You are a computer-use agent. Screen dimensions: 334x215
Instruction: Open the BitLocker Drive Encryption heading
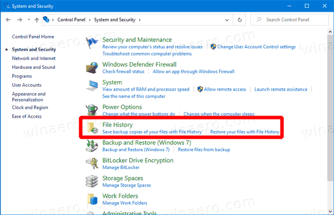coord(138,161)
